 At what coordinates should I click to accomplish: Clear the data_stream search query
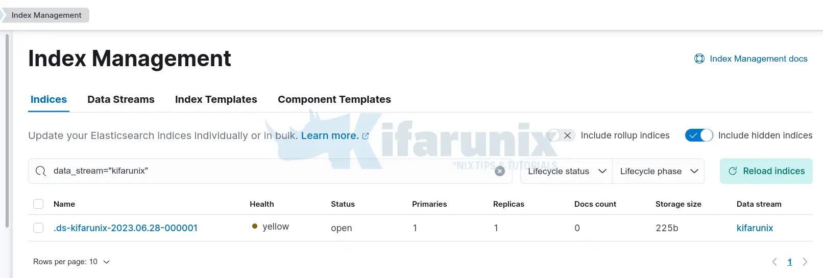tap(500, 171)
